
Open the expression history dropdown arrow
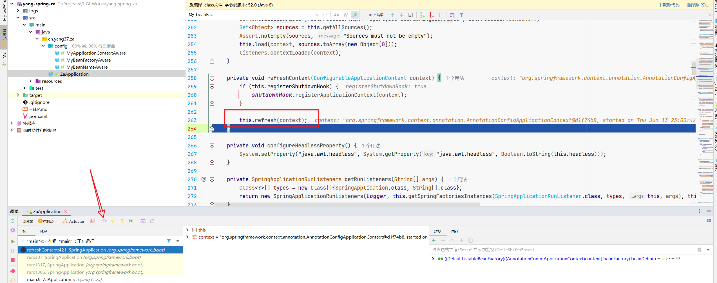[708, 250]
